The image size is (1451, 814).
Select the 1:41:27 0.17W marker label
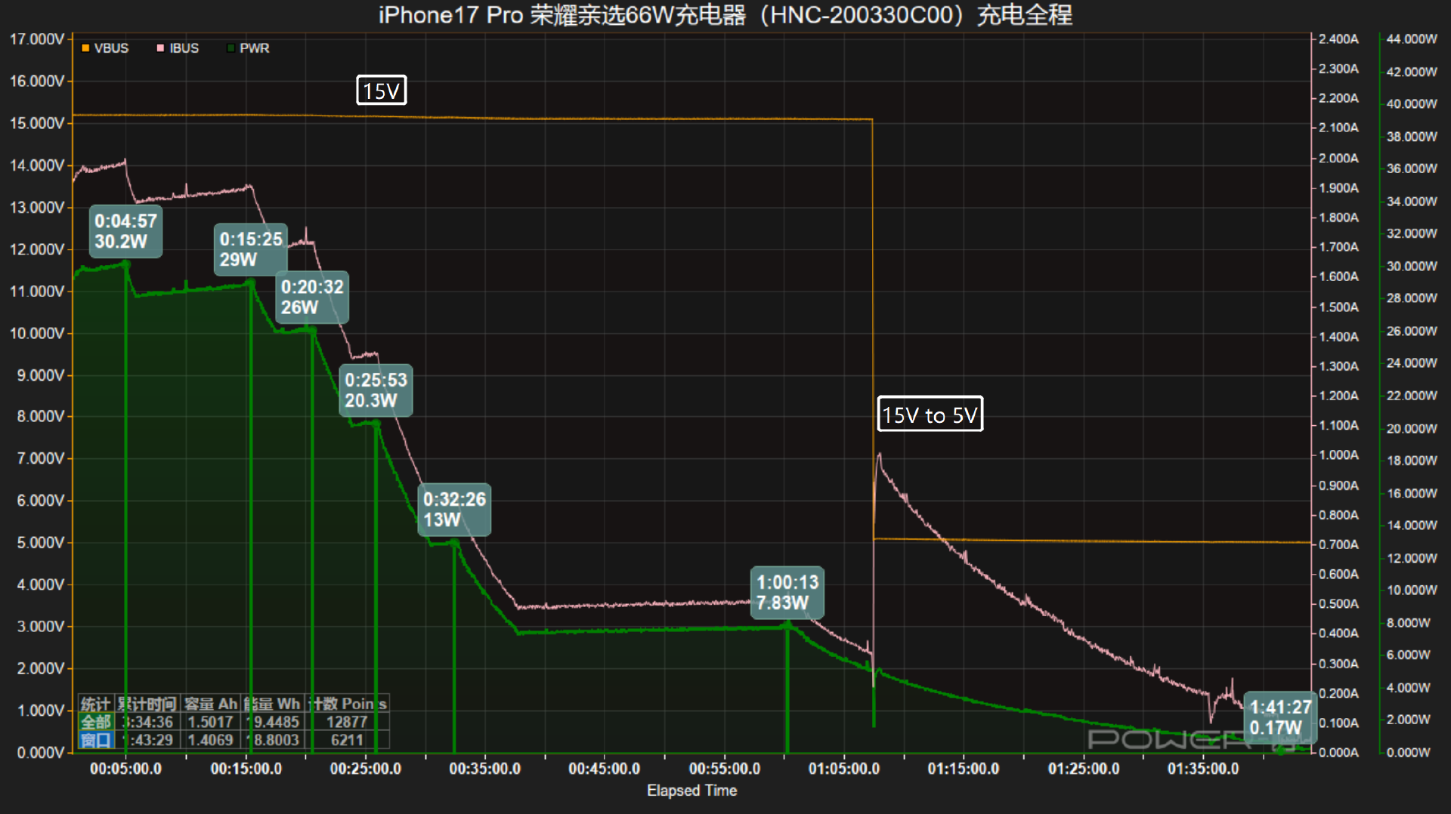[1279, 717]
